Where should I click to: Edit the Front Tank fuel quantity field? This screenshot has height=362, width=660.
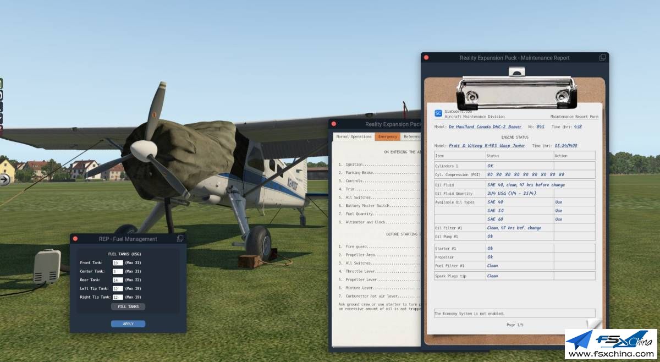(118, 263)
